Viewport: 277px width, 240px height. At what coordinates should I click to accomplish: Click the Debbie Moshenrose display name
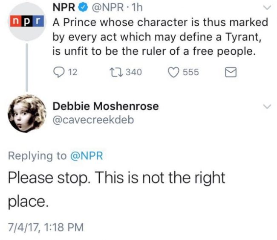pyautogui.click(x=105, y=106)
